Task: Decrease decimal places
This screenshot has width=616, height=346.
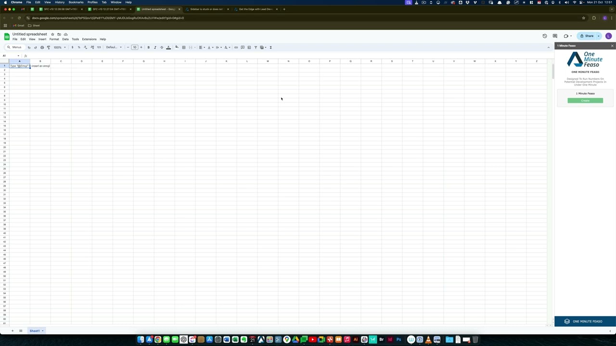Action: click(85, 47)
